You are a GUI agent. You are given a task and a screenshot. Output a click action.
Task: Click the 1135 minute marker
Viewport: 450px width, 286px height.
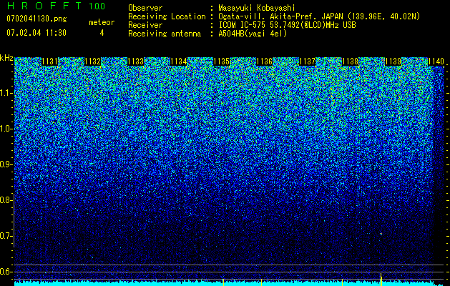tap(221, 61)
